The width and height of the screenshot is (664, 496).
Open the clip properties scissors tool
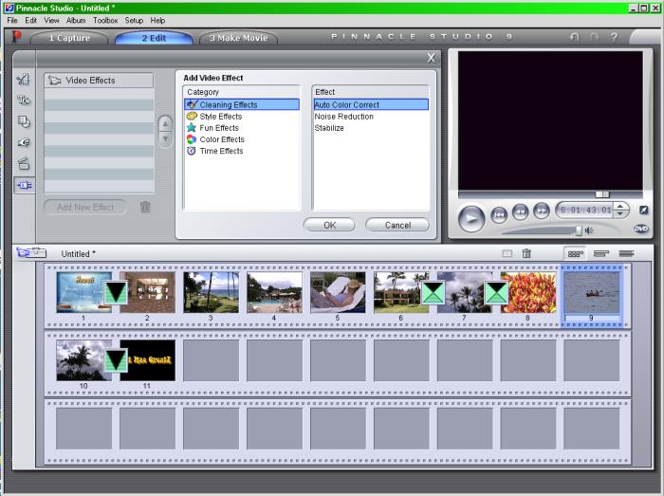[x=25, y=81]
